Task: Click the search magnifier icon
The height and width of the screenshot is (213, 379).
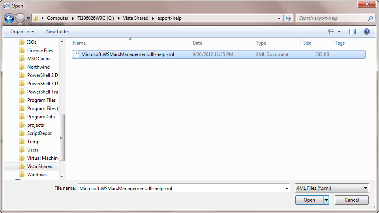Action: click(x=370, y=18)
